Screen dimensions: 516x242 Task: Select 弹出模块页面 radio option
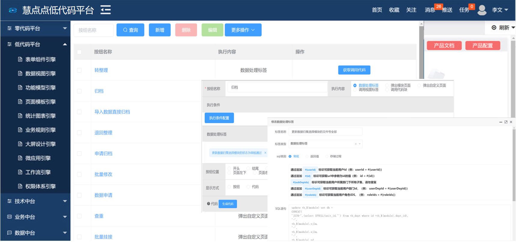(x=387, y=85)
